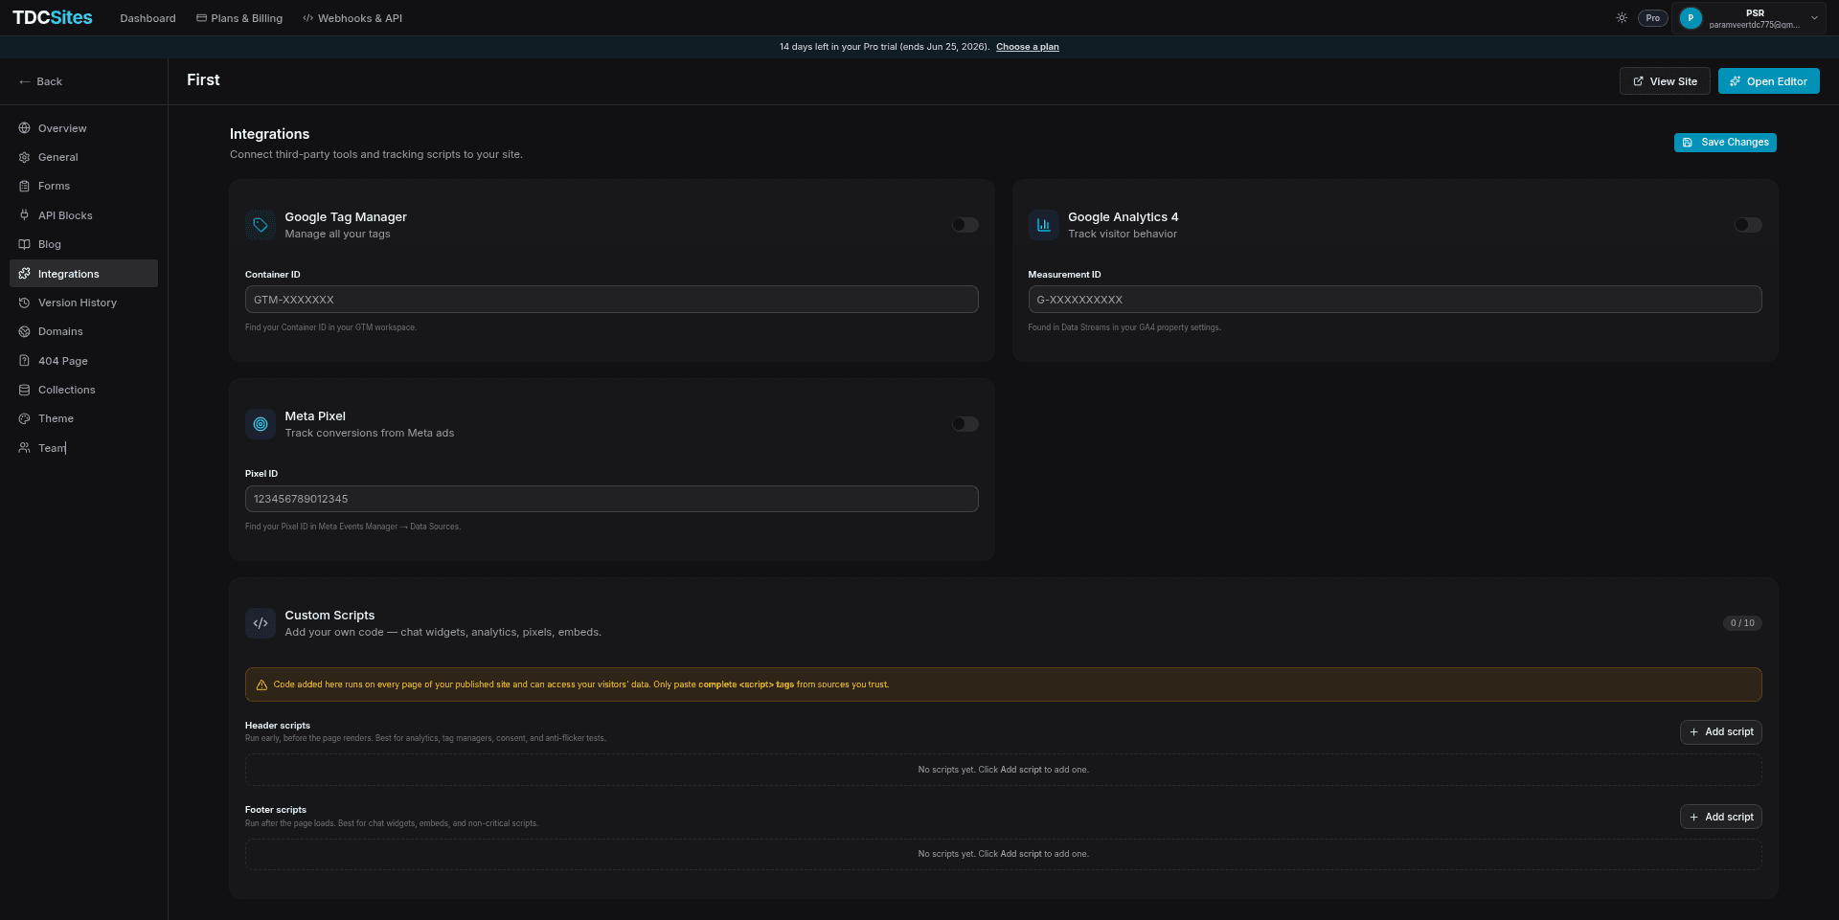Enable the Google Analytics 4 toggle

click(x=1748, y=225)
